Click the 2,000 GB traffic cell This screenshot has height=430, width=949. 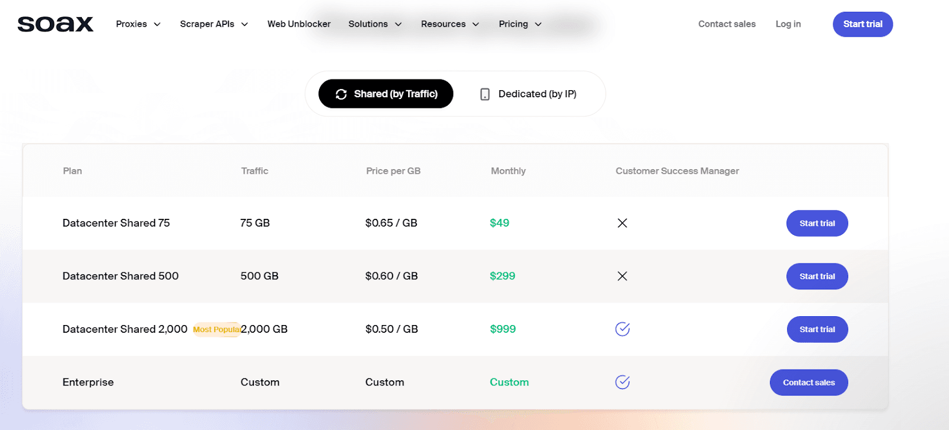pyautogui.click(x=265, y=329)
